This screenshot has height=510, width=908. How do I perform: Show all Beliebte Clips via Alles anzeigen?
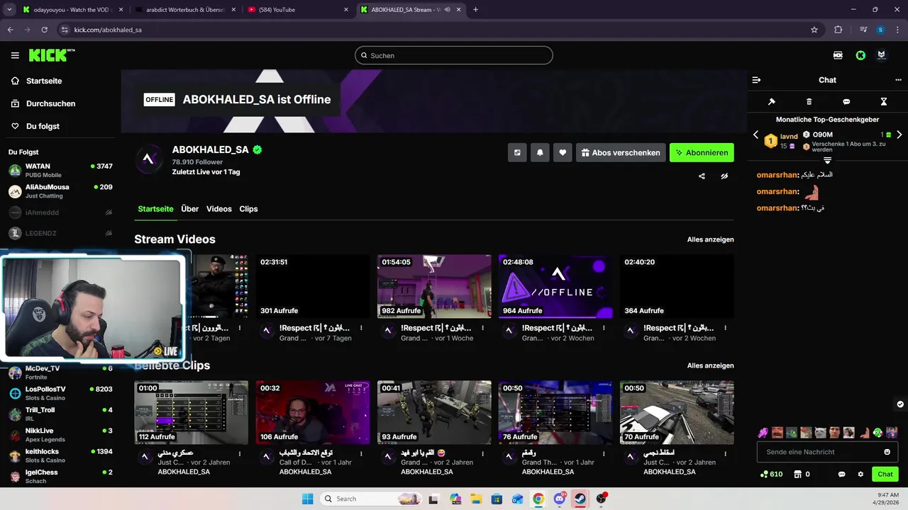pyautogui.click(x=710, y=365)
